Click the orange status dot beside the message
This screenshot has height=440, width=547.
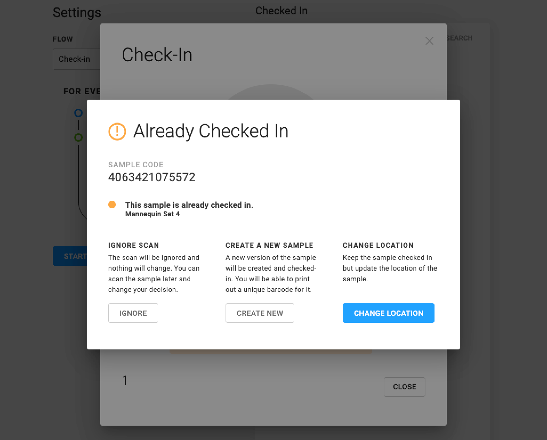click(112, 205)
